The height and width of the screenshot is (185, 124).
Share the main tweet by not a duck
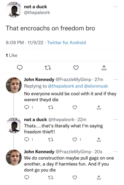pos(104,68)
